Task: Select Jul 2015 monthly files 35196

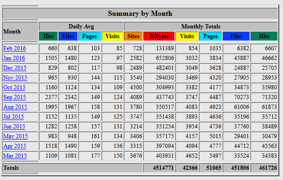Action: [x=242, y=117]
